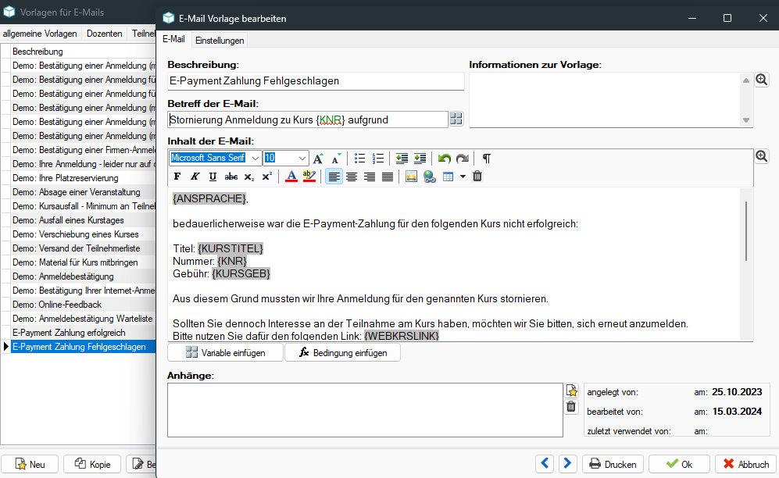The image size is (779, 478).
Task: Click Variable einfügen button
Action: 226,353
